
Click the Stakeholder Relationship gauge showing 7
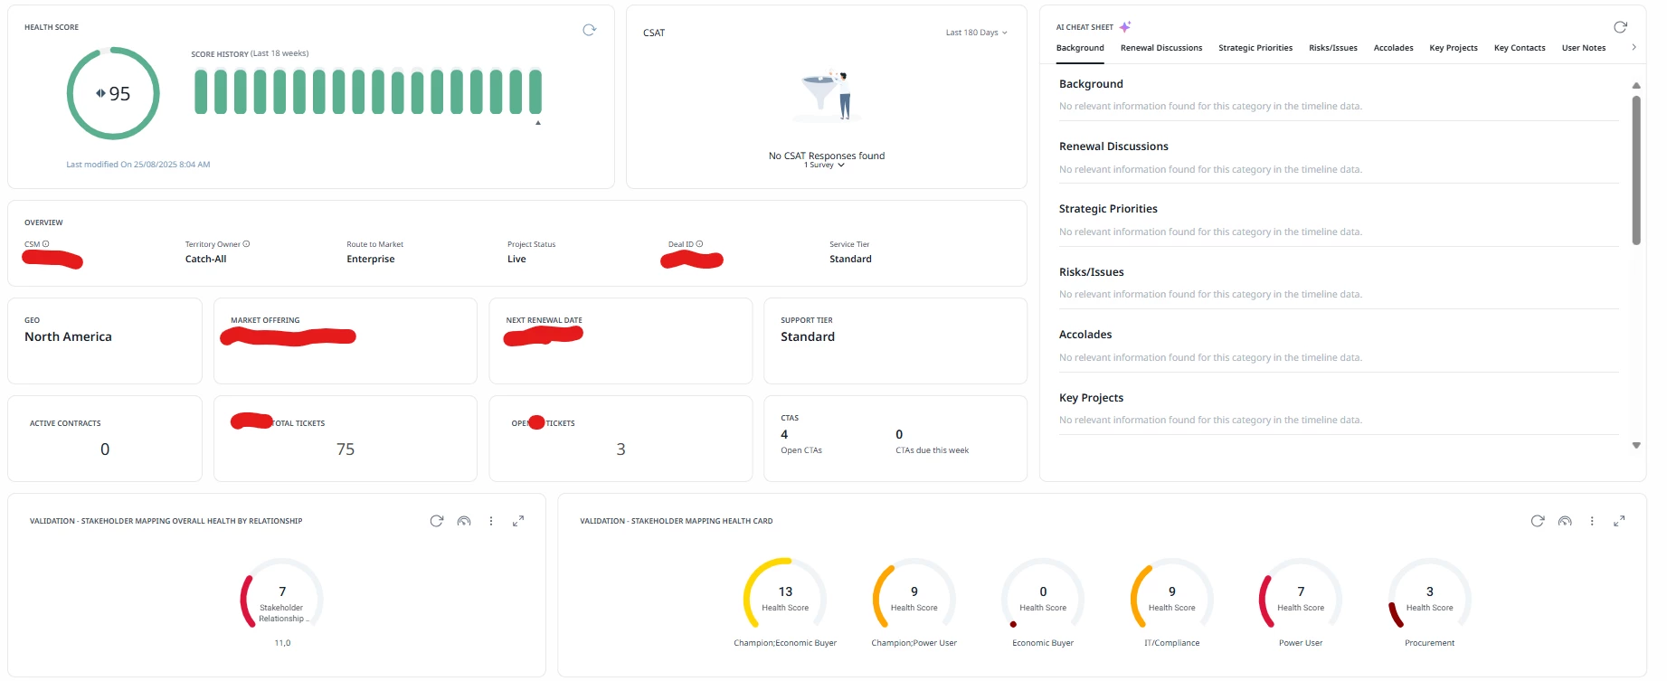click(x=282, y=594)
